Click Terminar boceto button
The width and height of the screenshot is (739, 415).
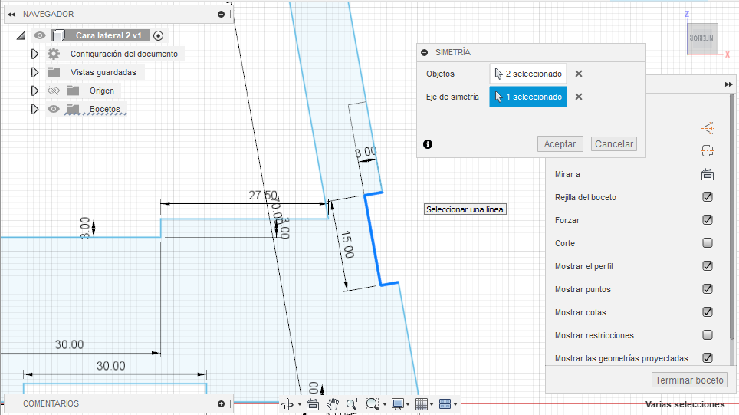point(689,380)
